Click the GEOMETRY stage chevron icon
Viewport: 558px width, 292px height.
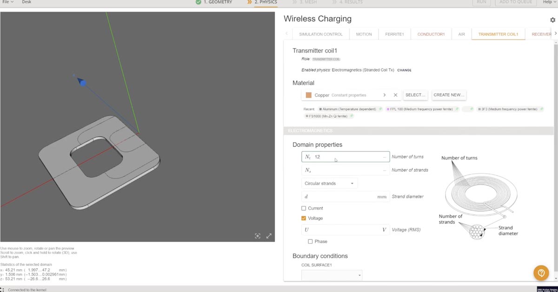pyautogui.click(x=198, y=2)
